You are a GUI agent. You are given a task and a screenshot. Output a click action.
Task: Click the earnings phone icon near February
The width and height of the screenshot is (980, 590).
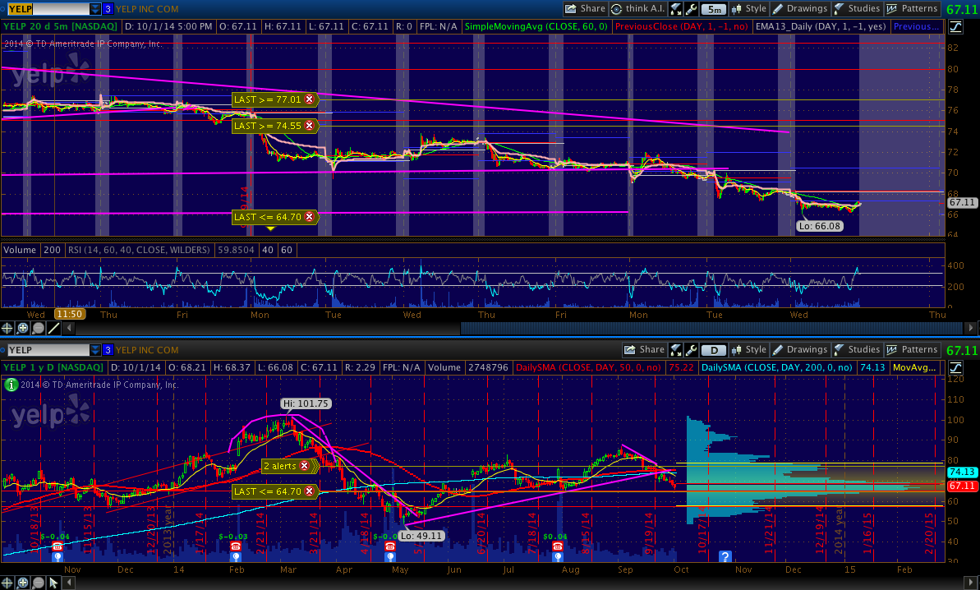pos(236,546)
